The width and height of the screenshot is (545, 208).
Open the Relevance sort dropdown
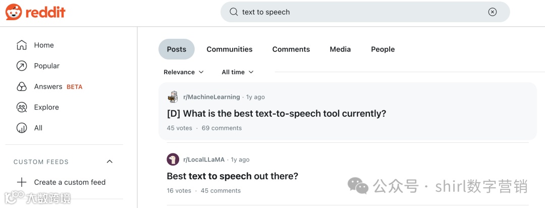coord(184,72)
